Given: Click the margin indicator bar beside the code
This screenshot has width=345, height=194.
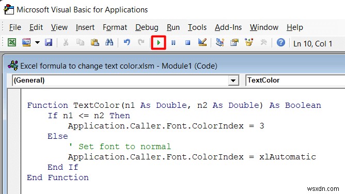Looking at the screenshot, I should coord(14,141).
